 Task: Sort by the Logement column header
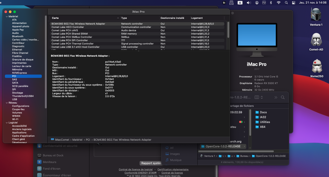coord(207,18)
